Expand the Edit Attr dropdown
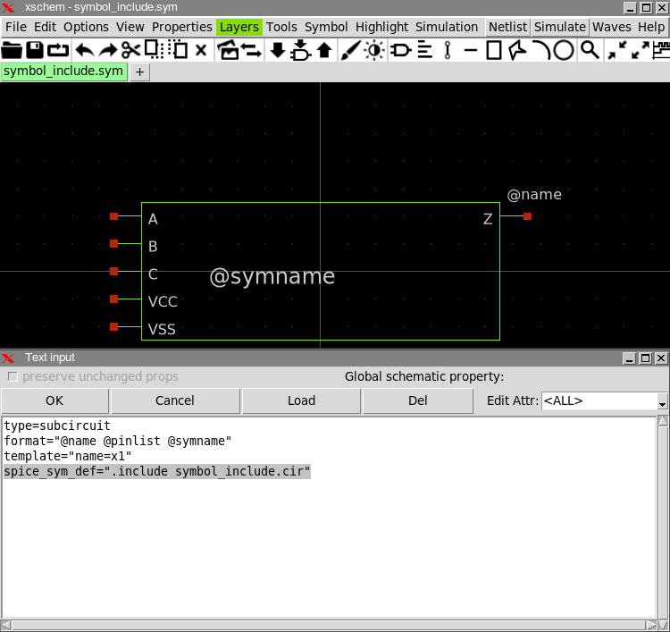The image size is (670, 632). [662, 401]
